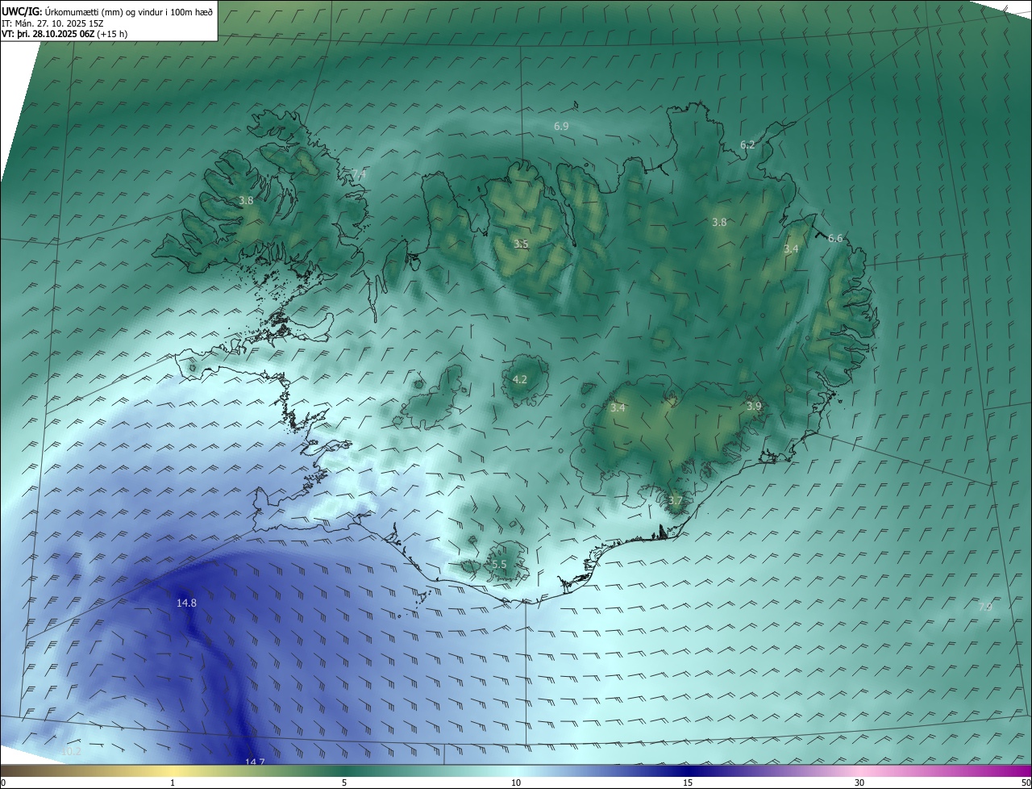The width and height of the screenshot is (1032, 789).
Task: Click the 4.2 label on Hofsjökull glacier
Action: coord(520,379)
